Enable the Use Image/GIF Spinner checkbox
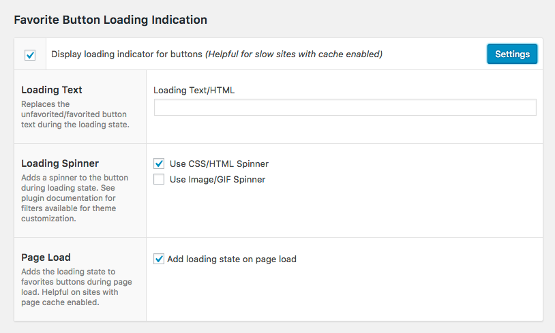555x333 pixels. (x=160, y=180)
